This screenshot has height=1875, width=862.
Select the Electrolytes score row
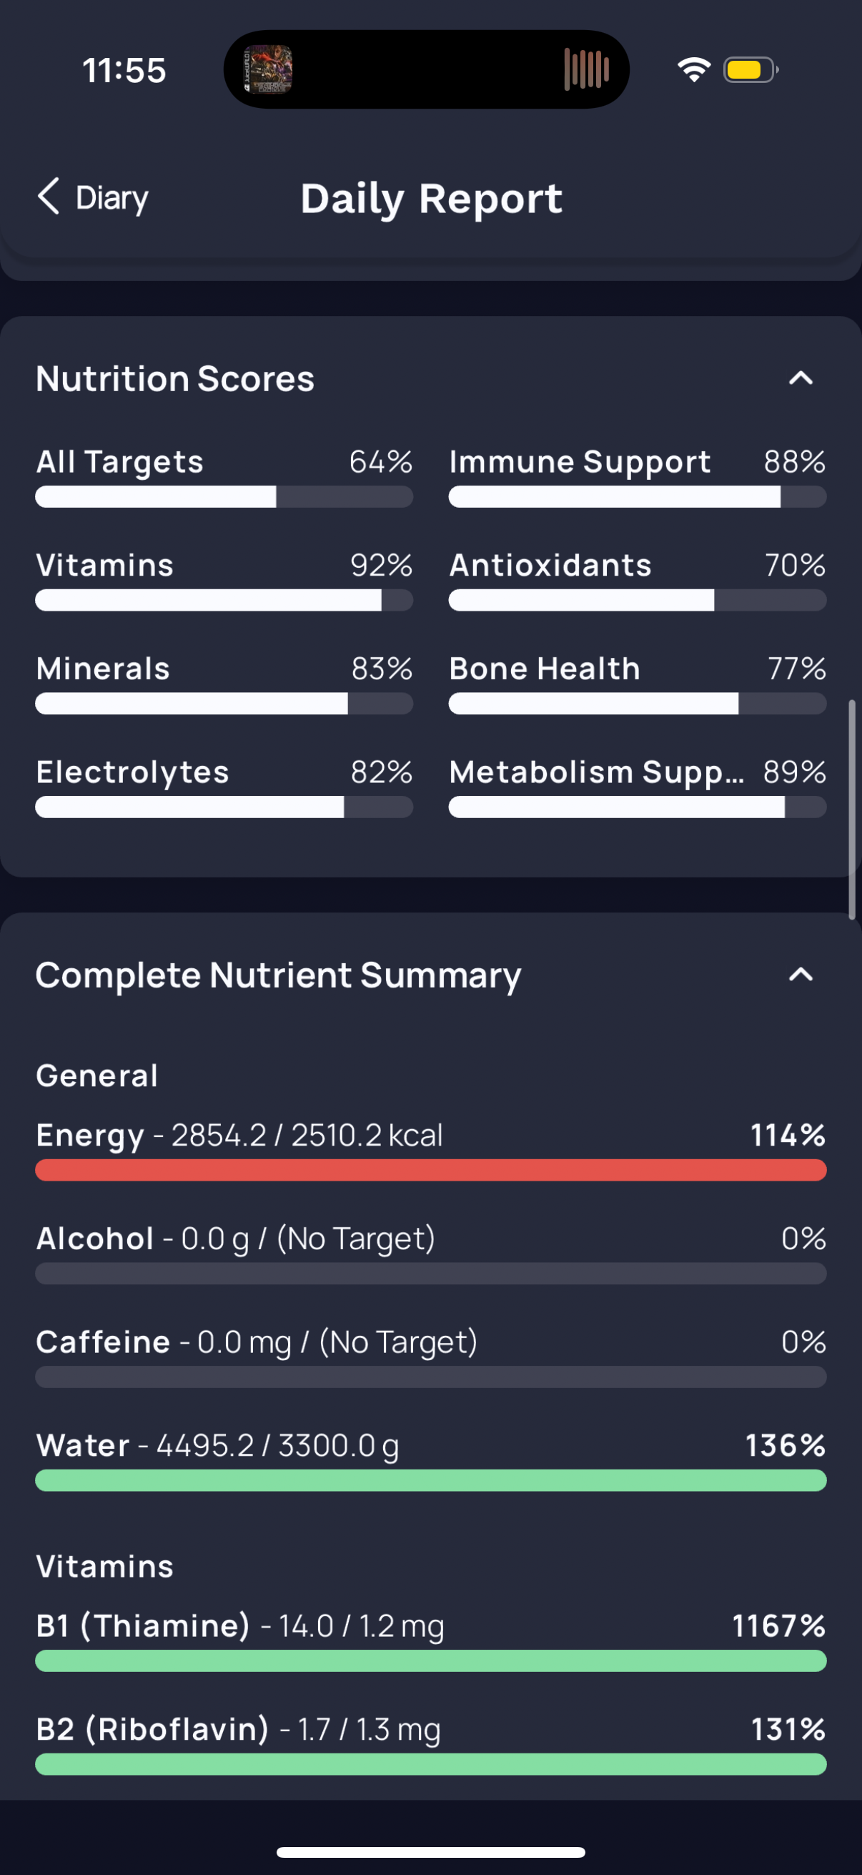click(224, 786)
